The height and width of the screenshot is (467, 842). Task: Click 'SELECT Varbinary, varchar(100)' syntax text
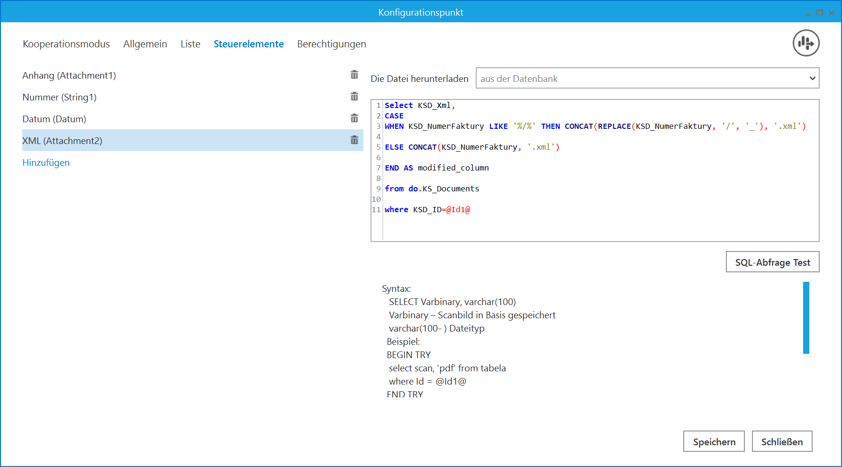453,302
